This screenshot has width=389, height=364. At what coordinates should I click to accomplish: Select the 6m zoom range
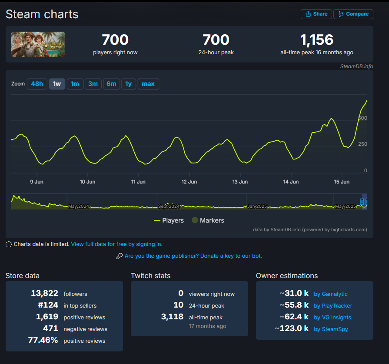pyautogui.click(x=111, y=84)
